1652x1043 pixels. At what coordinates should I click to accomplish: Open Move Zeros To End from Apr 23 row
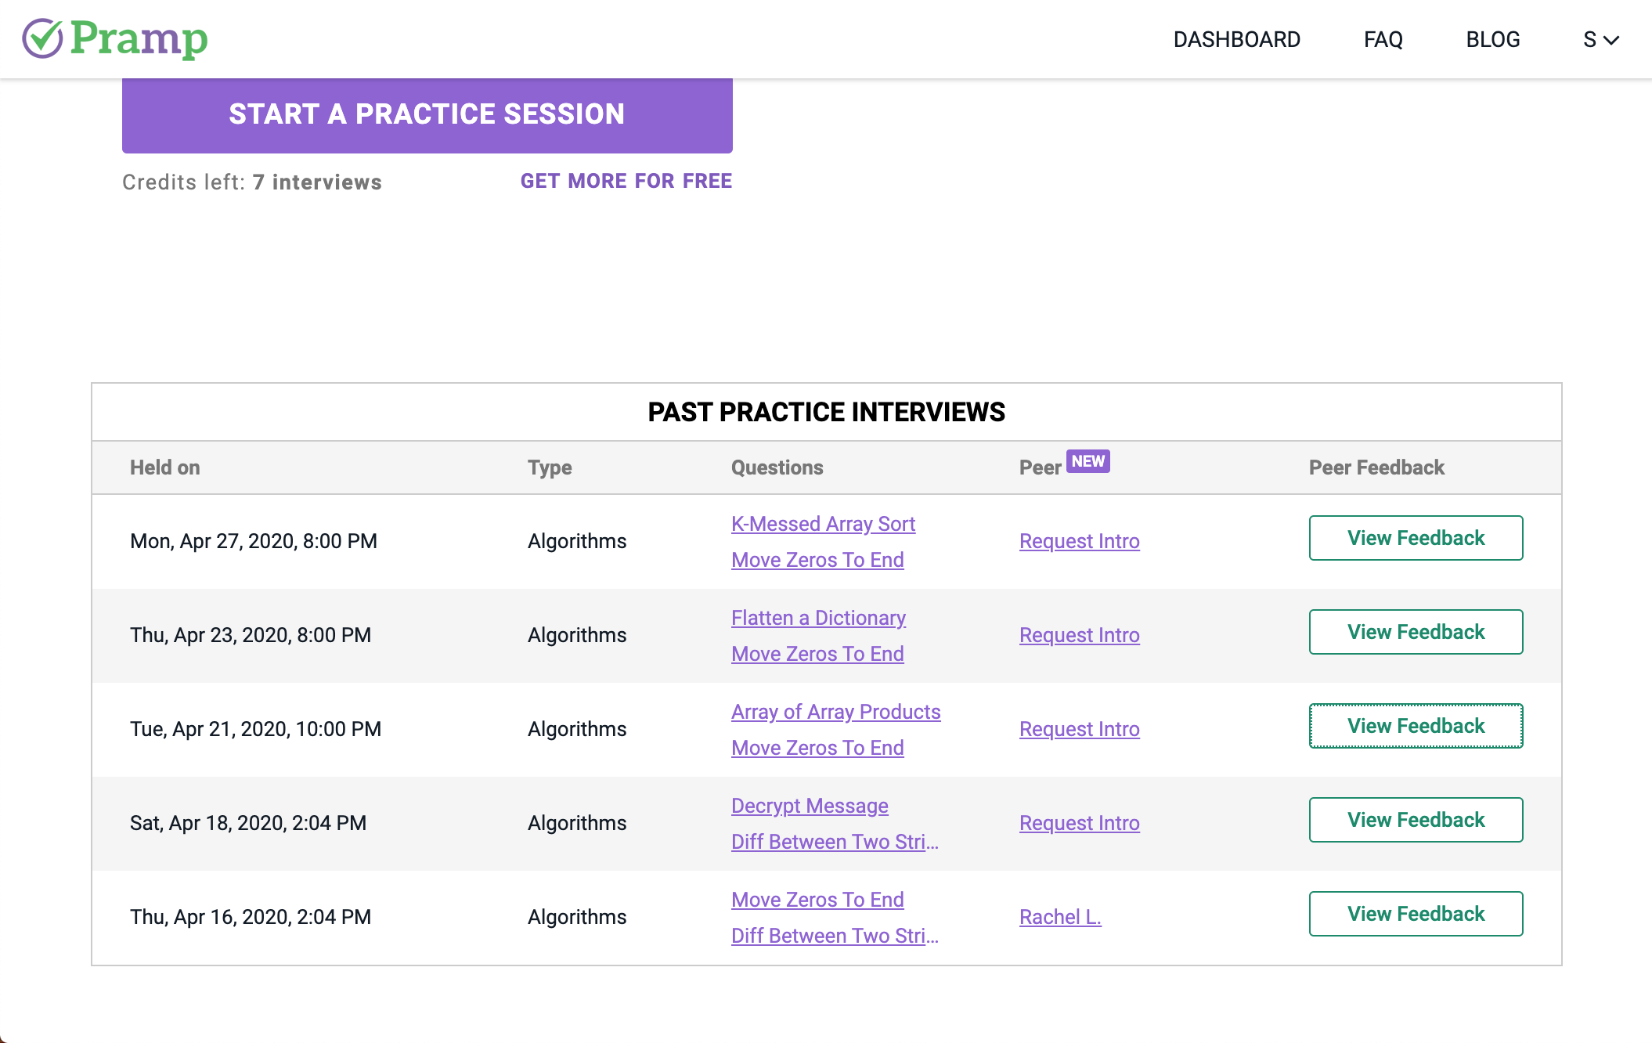[817, 654]
